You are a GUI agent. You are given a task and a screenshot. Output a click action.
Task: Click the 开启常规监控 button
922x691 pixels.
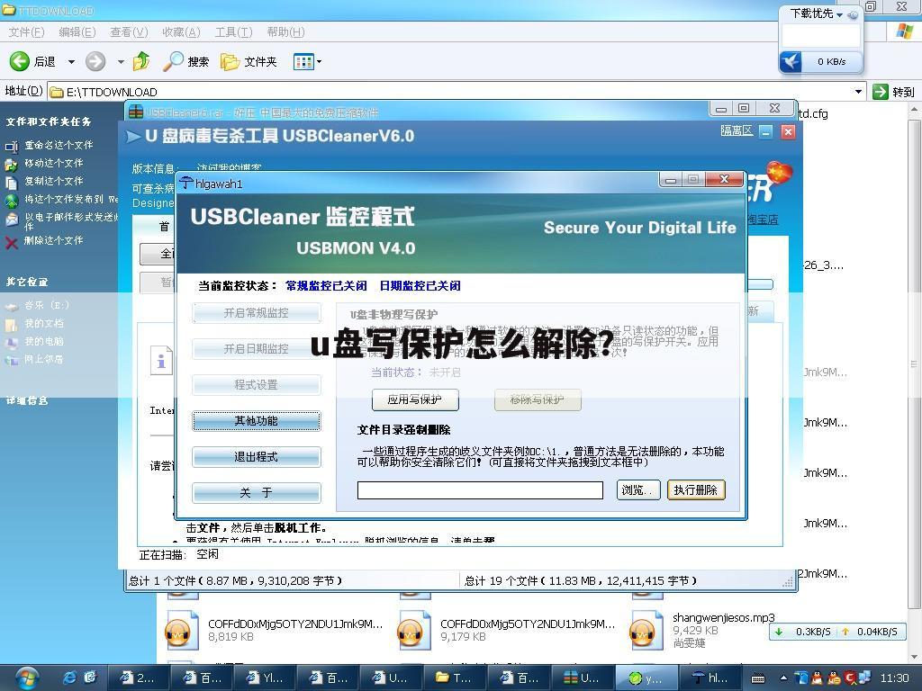click(x=257, y=313)
